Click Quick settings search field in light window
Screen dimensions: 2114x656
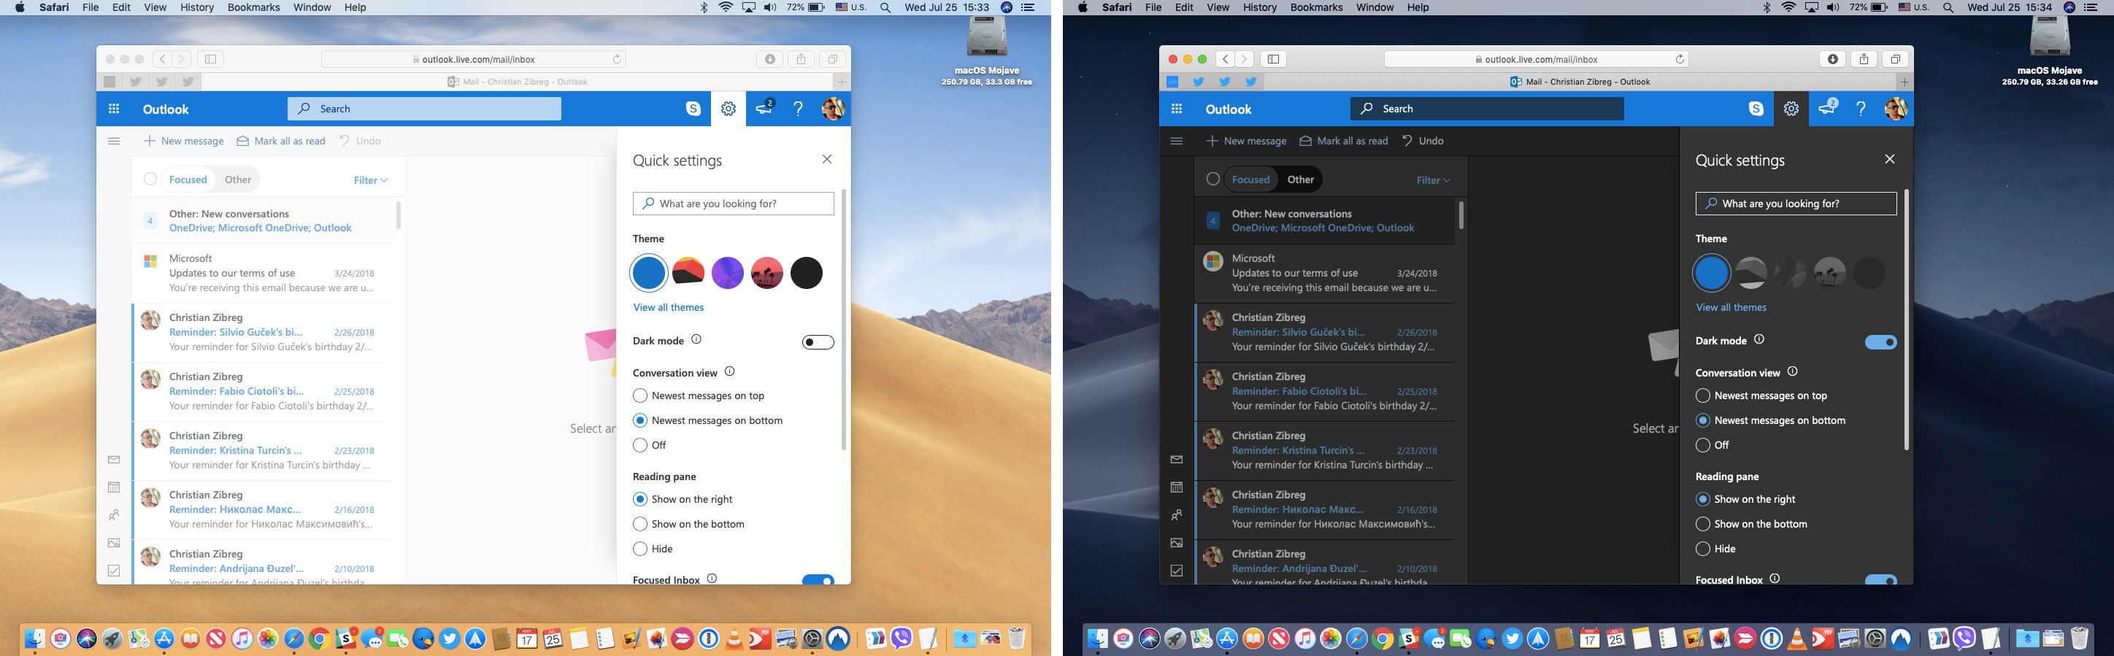tap(733, 204)
